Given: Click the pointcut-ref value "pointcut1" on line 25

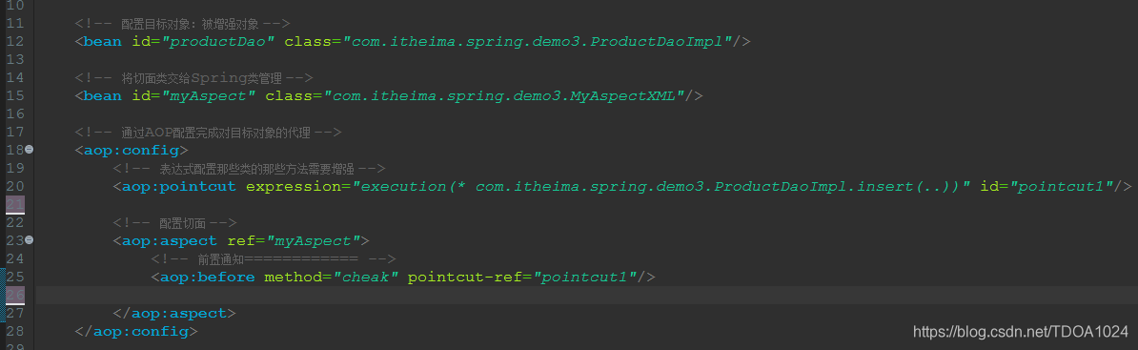Looking at the screenshot, I should [584, 278].
